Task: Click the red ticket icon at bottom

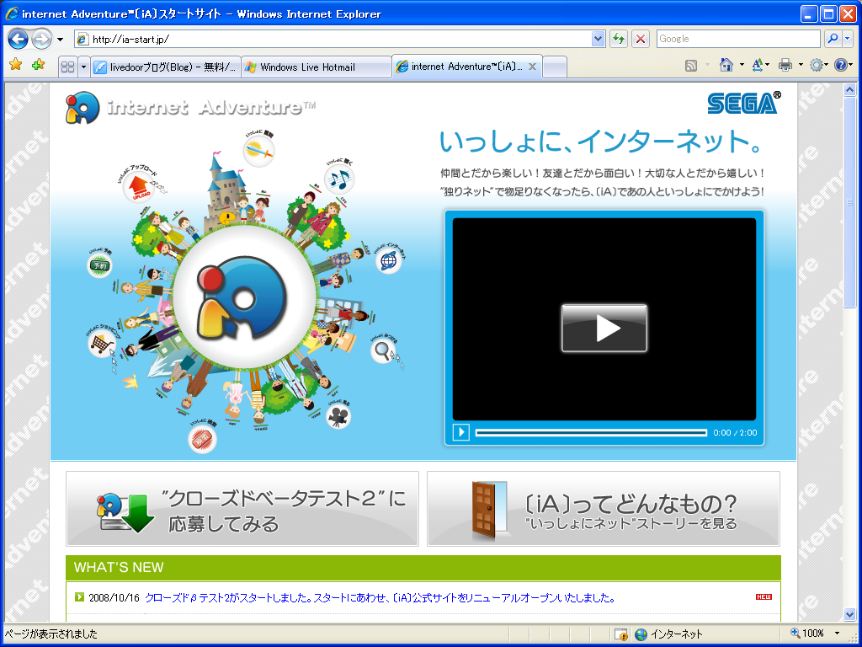Action: coord(202,440)
